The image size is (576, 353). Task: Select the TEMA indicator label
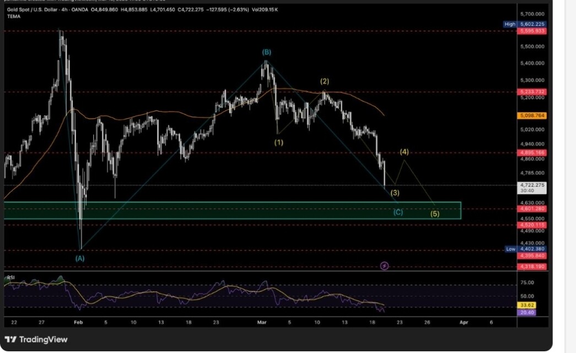point(14,16)
